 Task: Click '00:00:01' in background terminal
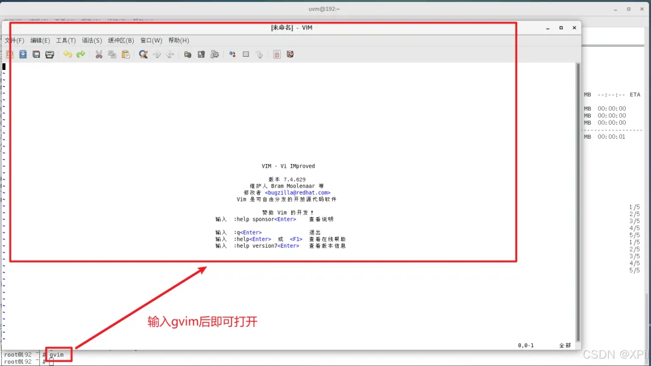click(x=611, y=137)
